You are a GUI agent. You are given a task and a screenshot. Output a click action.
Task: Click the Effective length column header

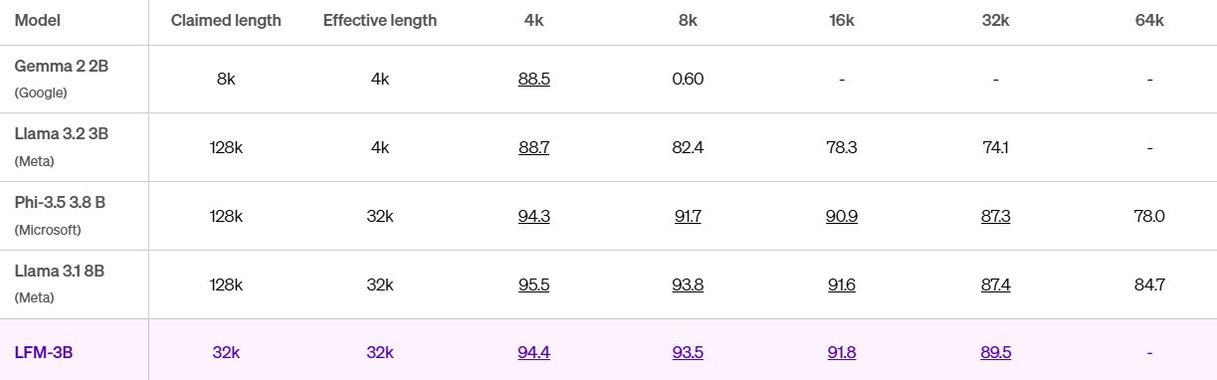pos(379,21)
